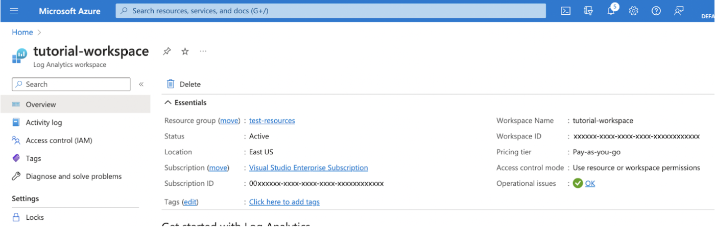Open Access control (IAM) menu item

point(59,140)
